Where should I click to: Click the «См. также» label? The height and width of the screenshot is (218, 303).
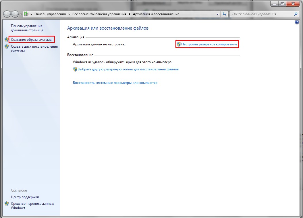coord(19,190)
